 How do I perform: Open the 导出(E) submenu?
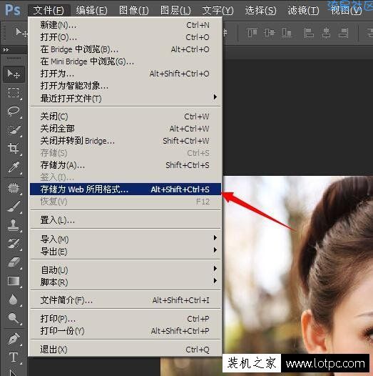125,251
